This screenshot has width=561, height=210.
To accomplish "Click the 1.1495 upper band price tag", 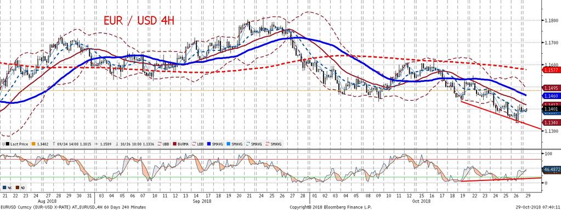I will 551,87.
